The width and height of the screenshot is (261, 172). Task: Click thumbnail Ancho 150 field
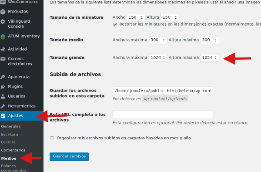136,17
